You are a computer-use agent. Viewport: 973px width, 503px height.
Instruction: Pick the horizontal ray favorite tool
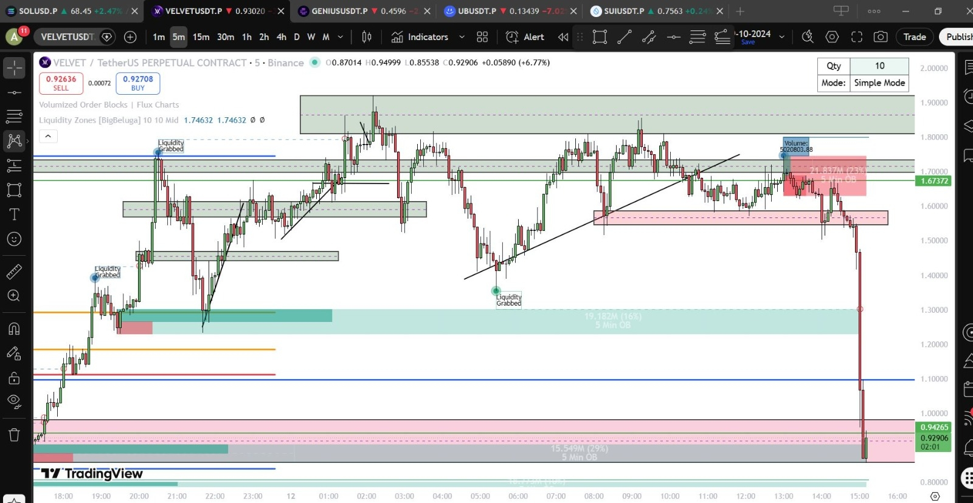[673, 37]
